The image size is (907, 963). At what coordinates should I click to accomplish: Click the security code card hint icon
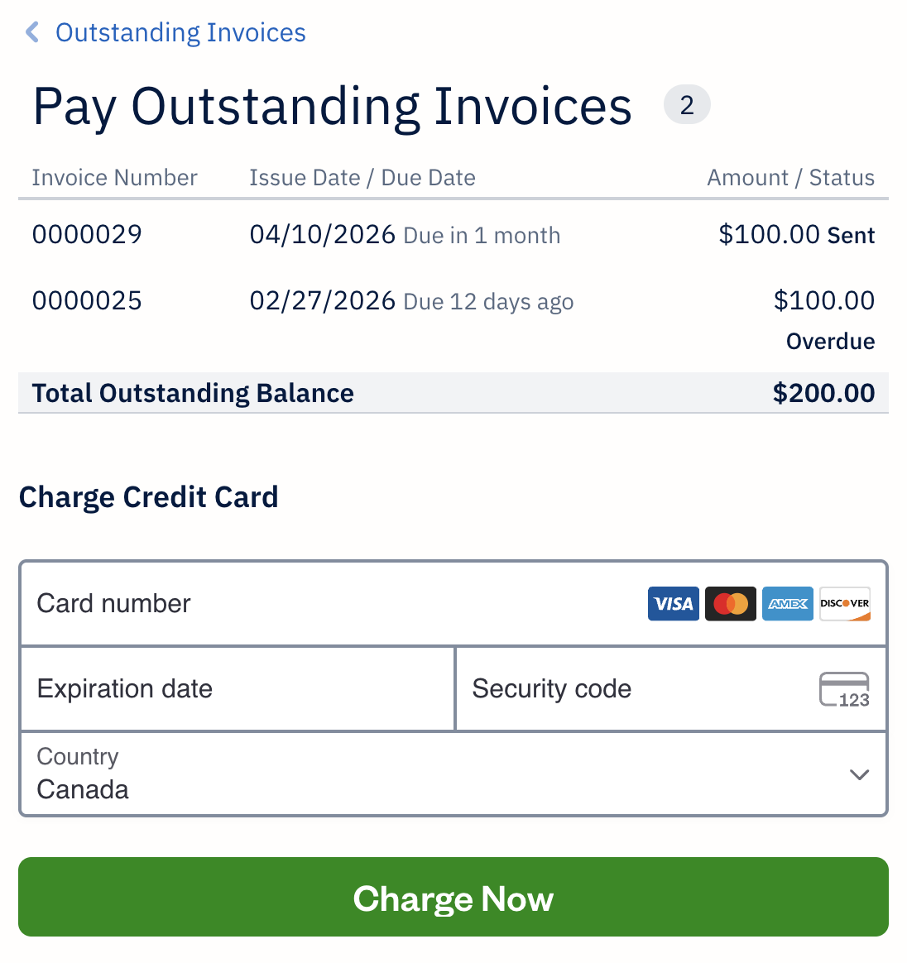click(x=845, y=689)
